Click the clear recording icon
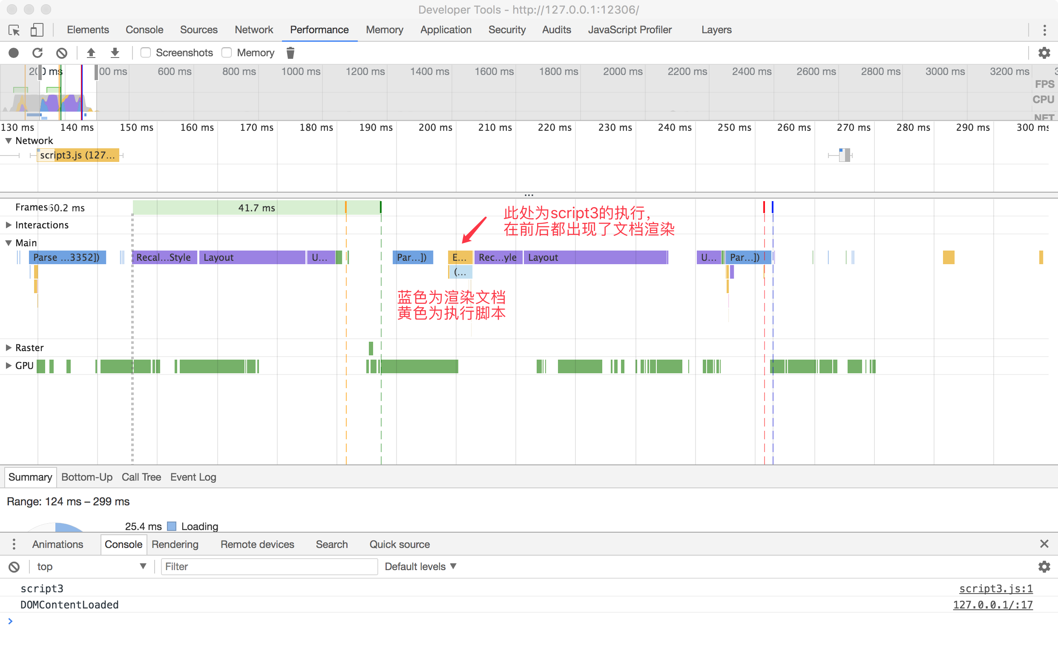This screenshot has width=1058, height=663. click(62, 52)
